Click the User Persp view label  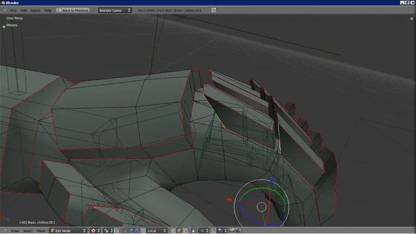pyautogui.click(x=14, y=18)
